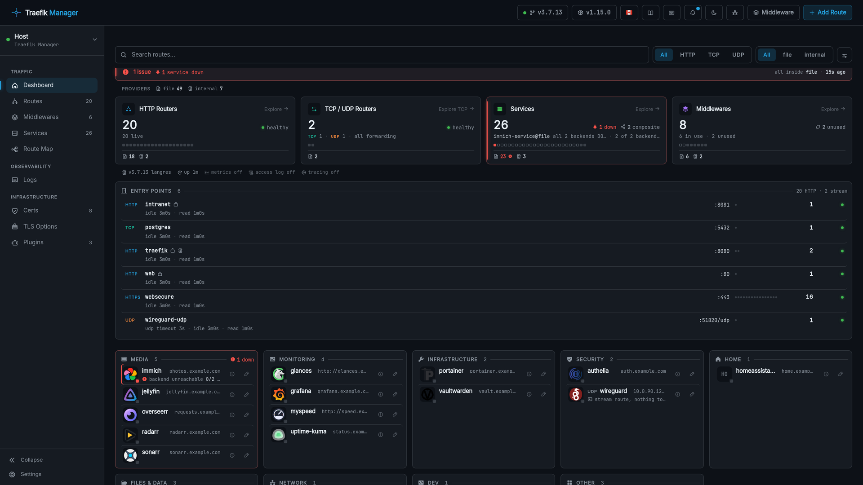Edit the wireguard route pencil icon
The image size is (863, 485).
tap(692, 394)
